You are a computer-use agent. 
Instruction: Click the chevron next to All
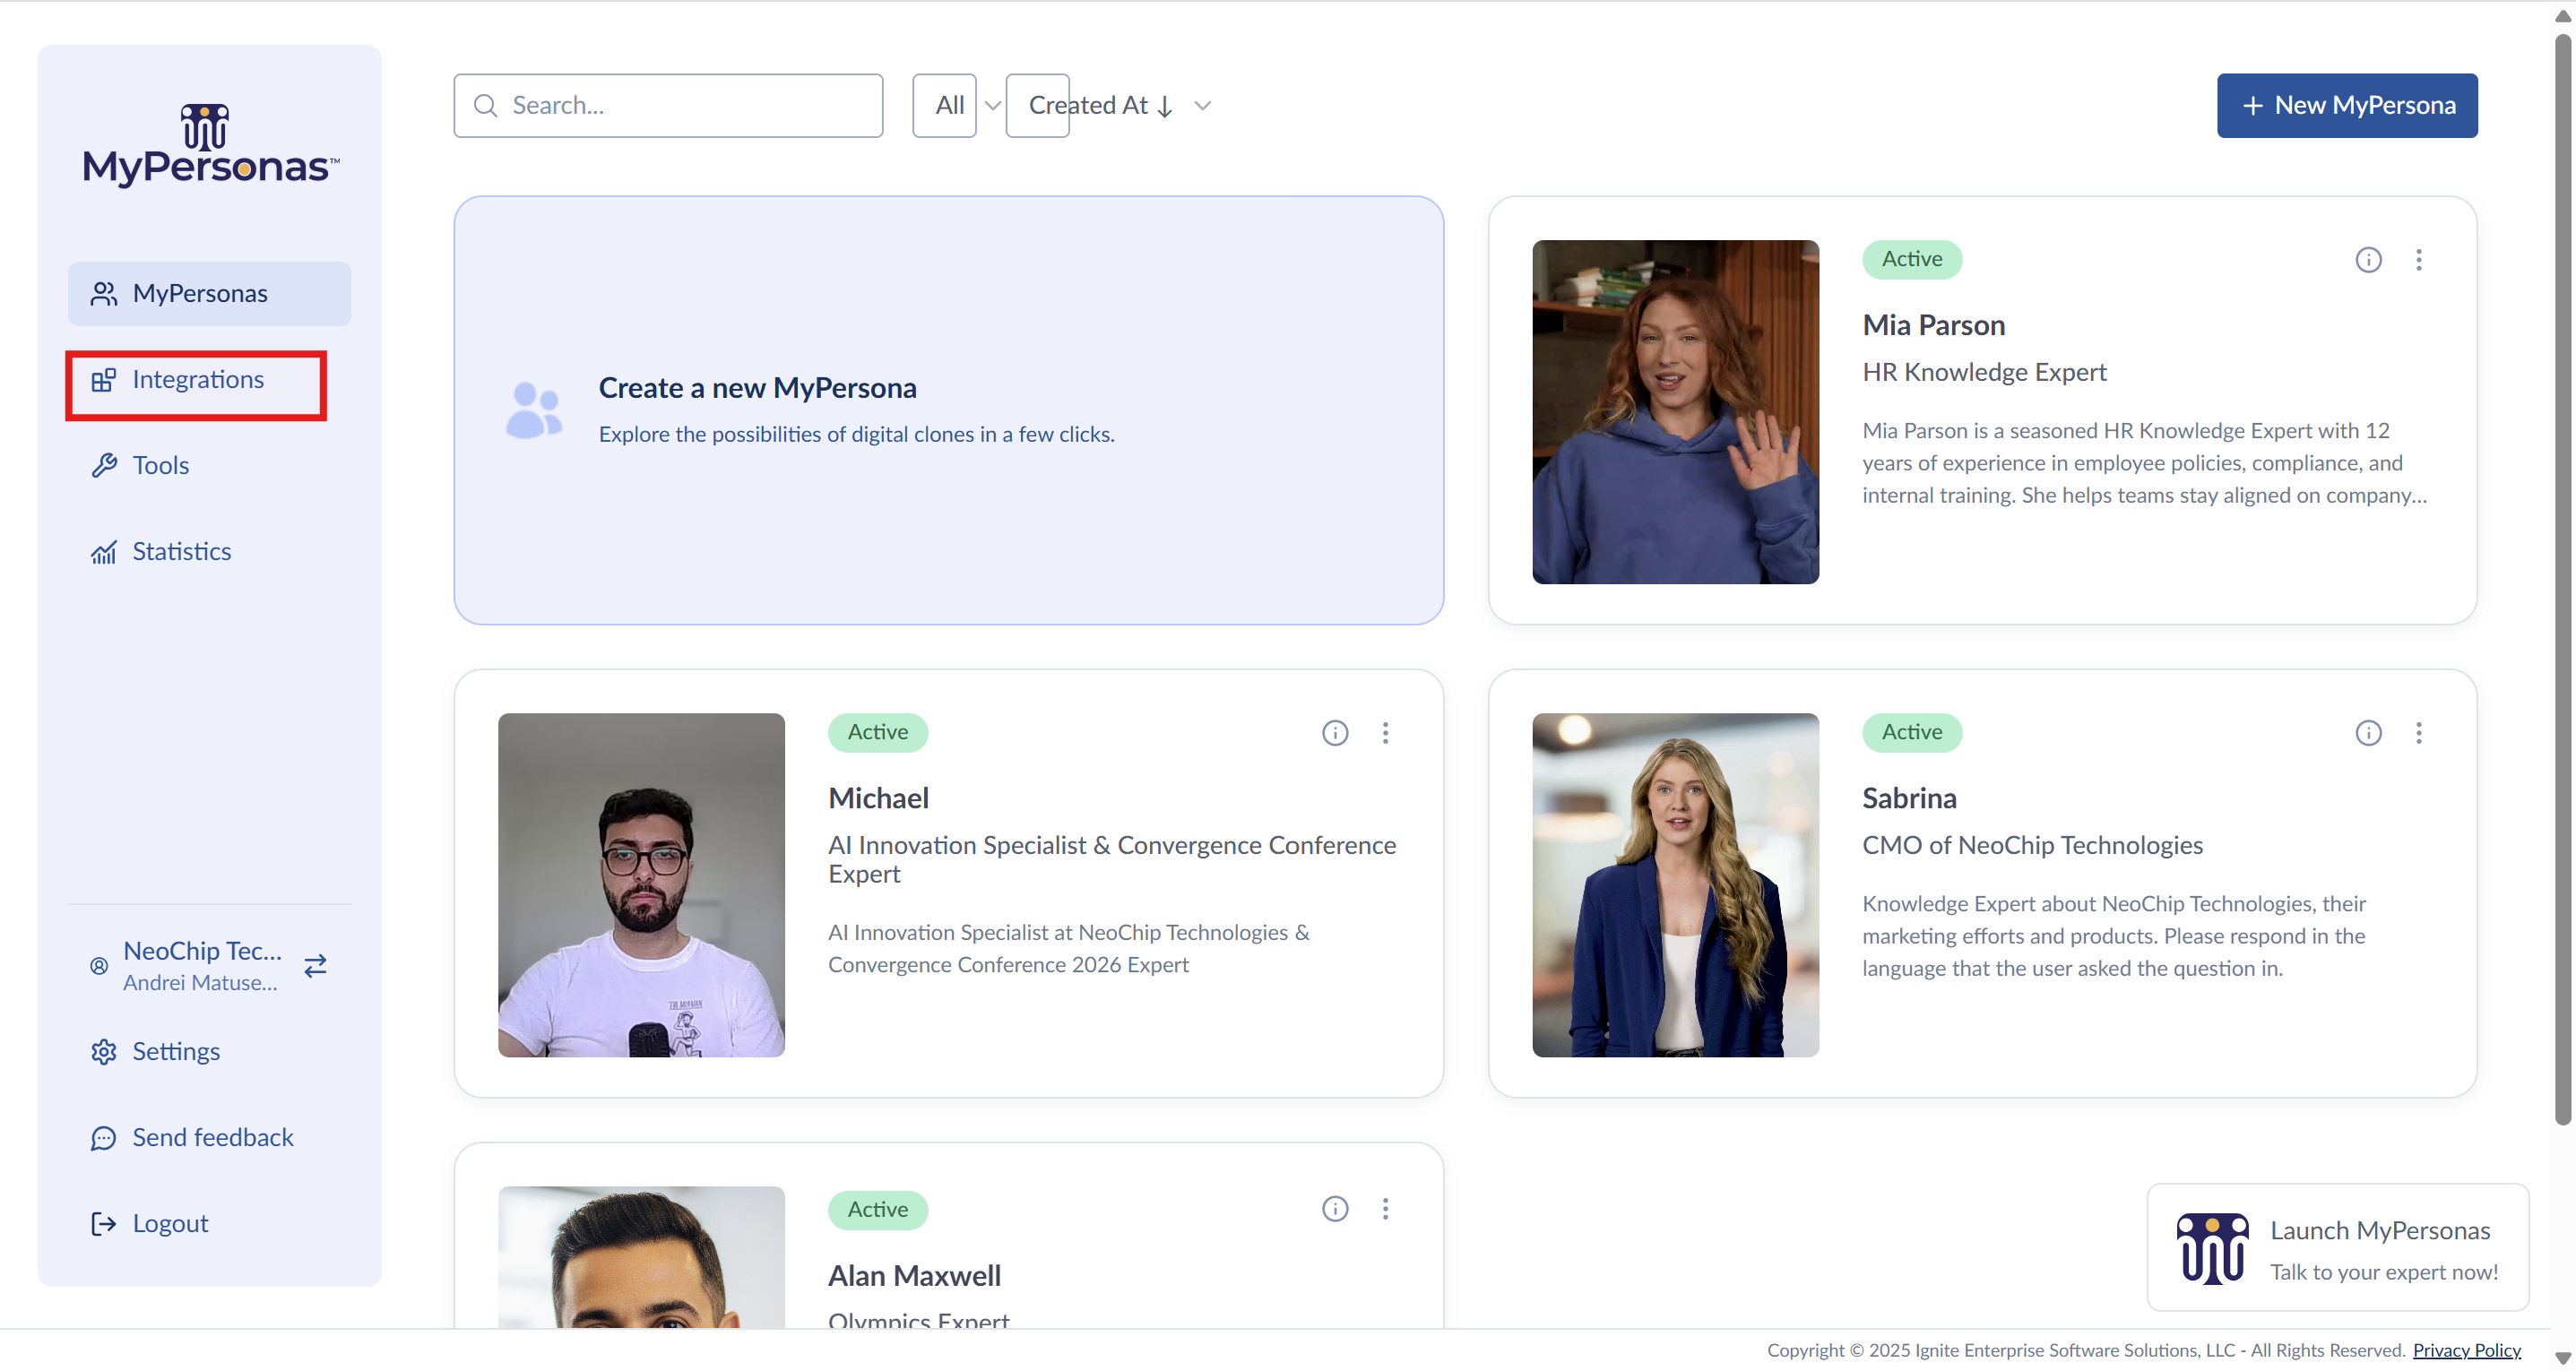pos(992,105)
